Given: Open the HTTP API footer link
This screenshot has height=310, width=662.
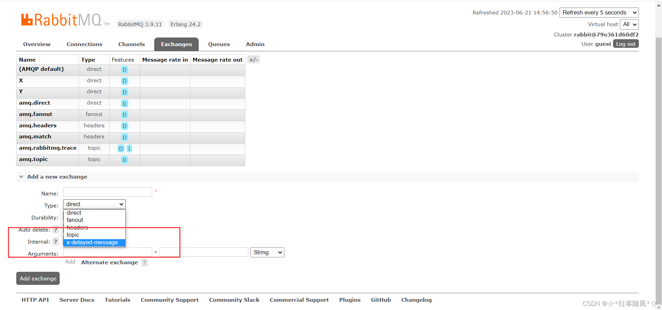Looking at the screenshot, I should [35, 300].
